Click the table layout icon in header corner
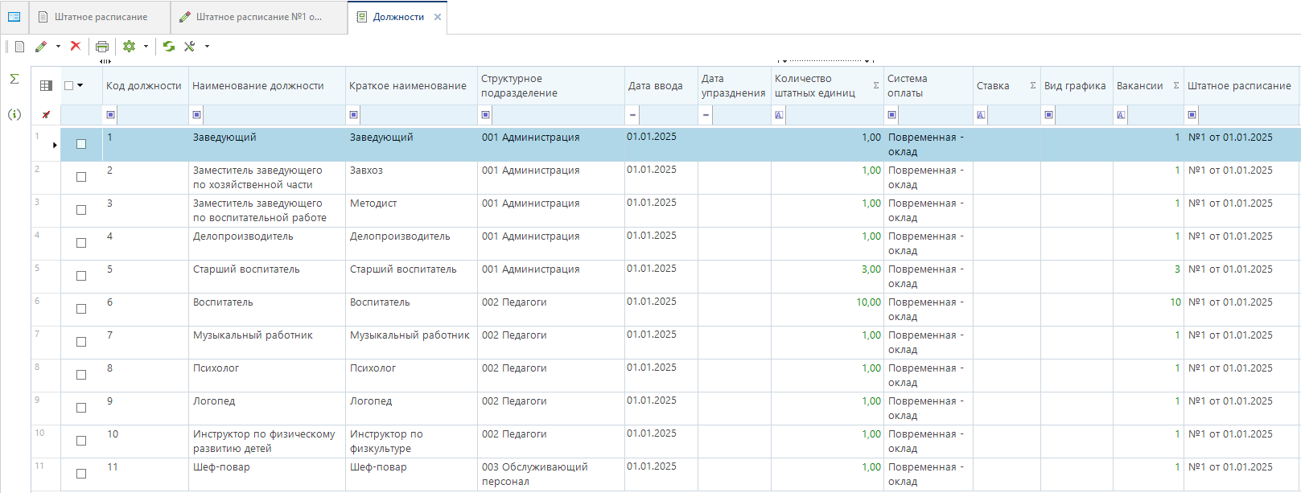 (x=46, y=86)
